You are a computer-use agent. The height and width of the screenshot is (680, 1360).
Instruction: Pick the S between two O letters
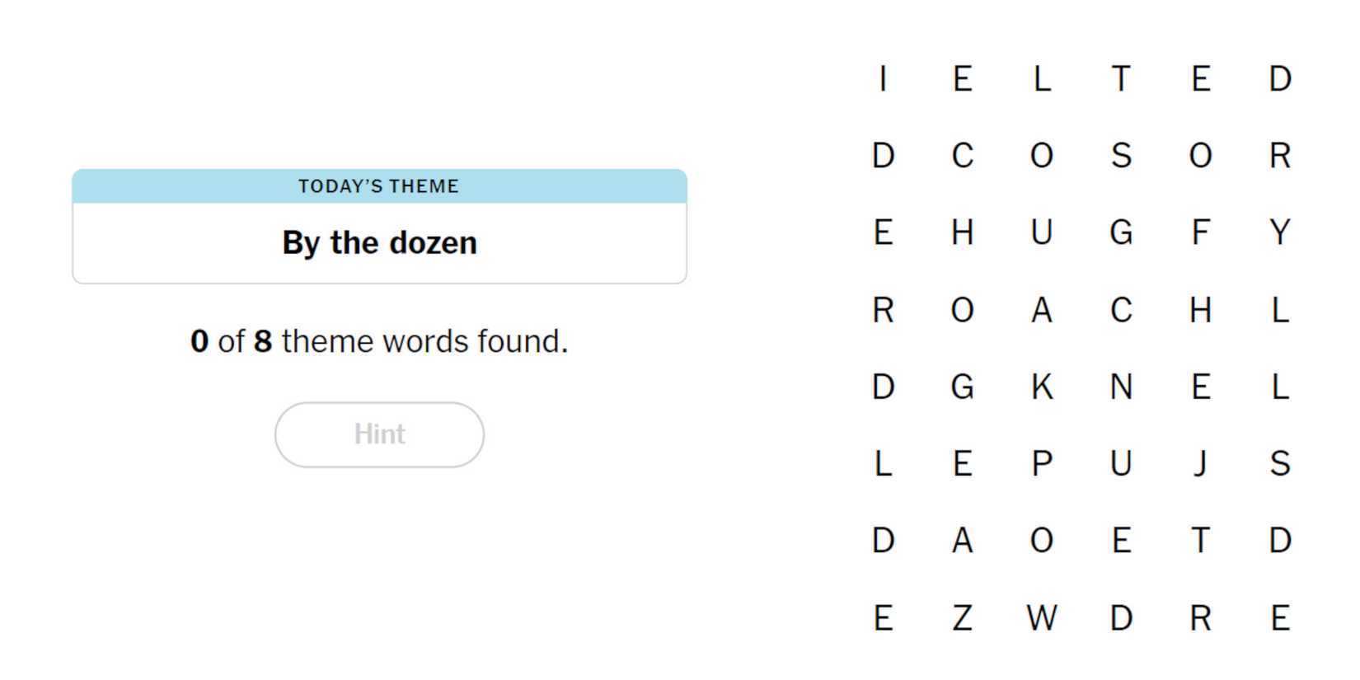[1121, 156]
